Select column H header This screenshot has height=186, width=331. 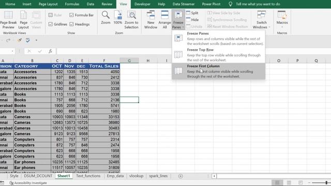(148, 60)
